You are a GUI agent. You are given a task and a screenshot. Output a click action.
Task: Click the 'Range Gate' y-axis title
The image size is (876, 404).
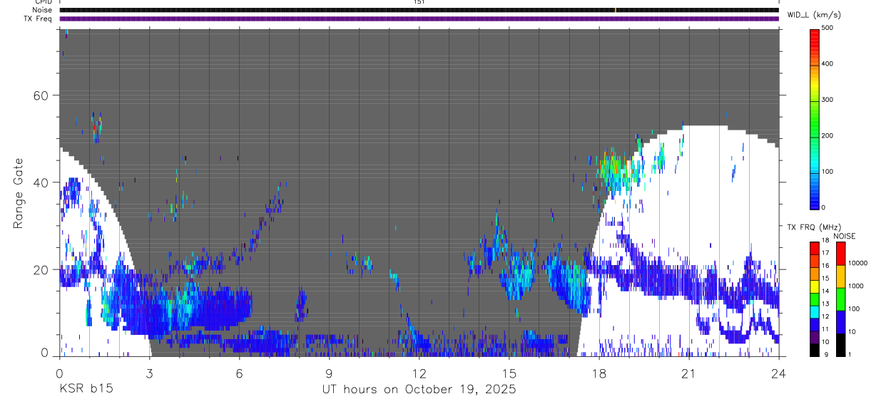[x=19, y=193]
